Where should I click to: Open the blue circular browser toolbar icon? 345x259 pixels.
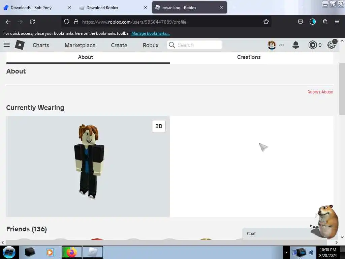[x=312, y=22]
